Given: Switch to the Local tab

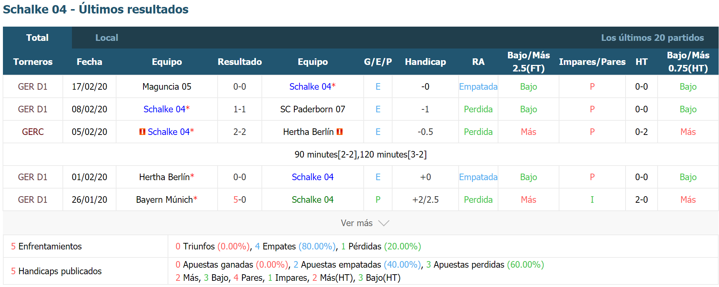Looking at the screenshot, I should click(107, 38).
